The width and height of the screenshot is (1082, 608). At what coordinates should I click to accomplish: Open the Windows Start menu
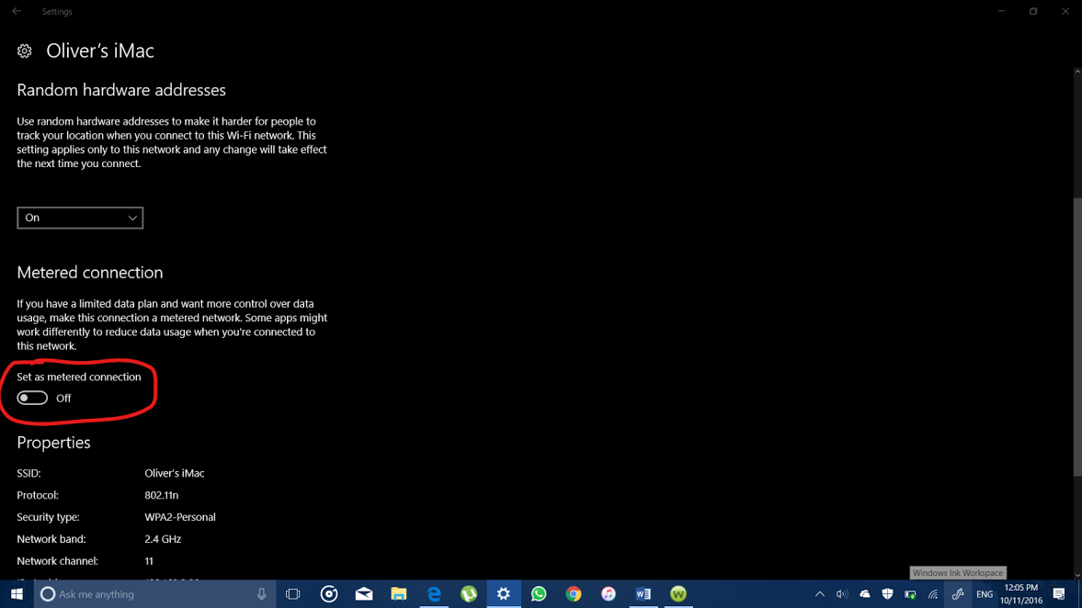tap(17, 594)
